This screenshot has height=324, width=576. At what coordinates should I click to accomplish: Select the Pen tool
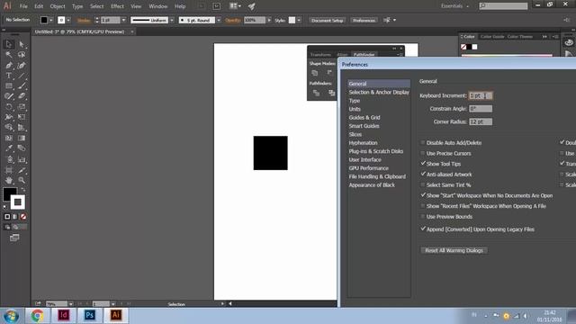tap(9, 66)
